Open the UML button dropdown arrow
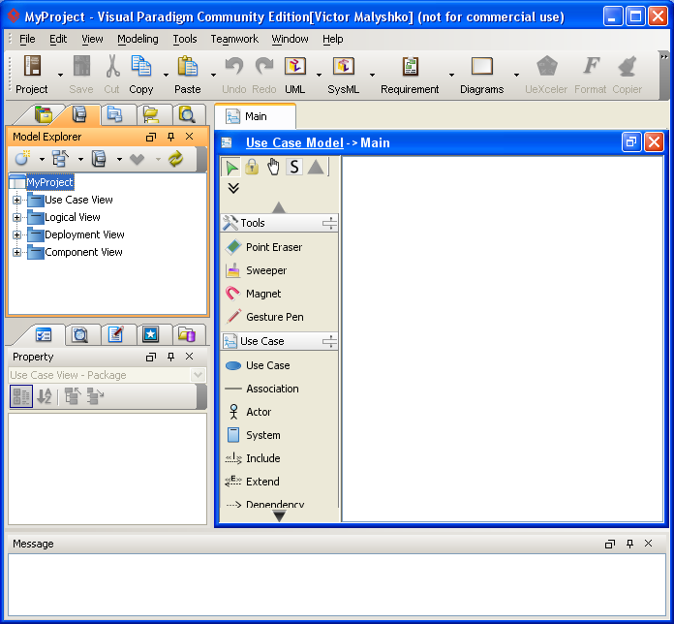This screenshot has width=674, height=624. [x=319, y=75]
